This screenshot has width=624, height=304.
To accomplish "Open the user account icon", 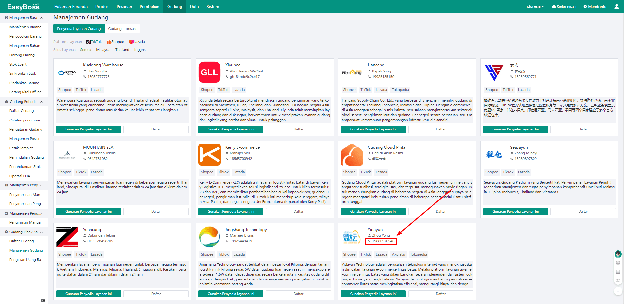I will coord(616,6).
